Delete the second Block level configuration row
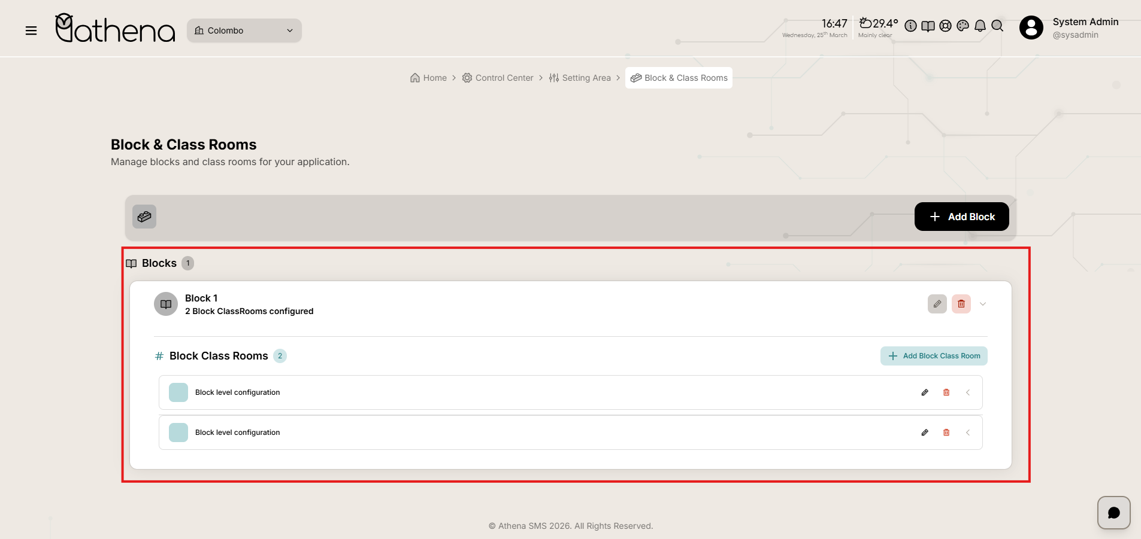The width and height of the screenshot is (1141, 539). click(x=946, y=433)
